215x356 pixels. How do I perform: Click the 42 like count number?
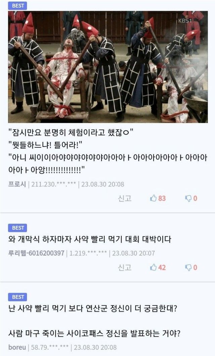162,267
